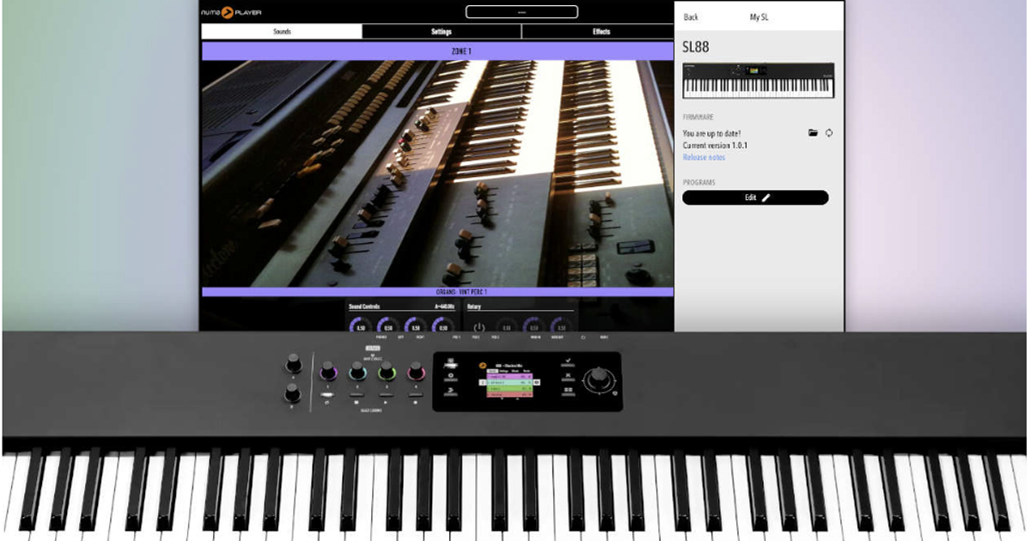Click the bottom arrow button left of the keyboard display

pyautogui.click(x=450, y=391)
